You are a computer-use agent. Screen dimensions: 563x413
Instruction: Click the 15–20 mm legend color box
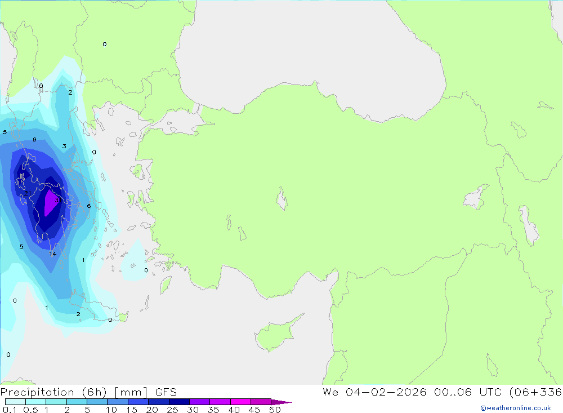[x=138, y=402]
